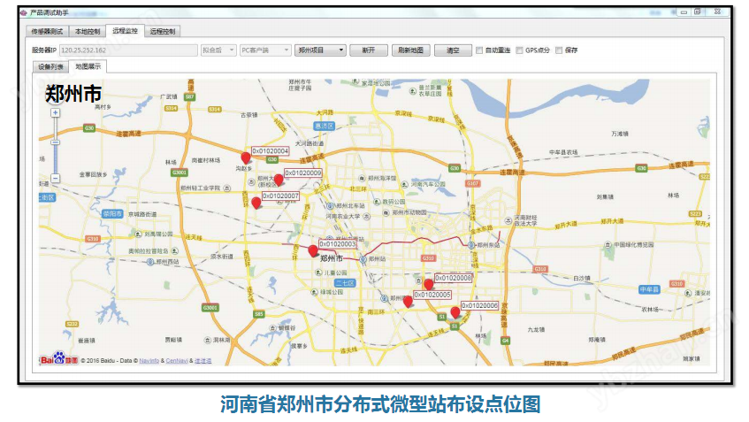Image resolution: width=749 pixels, height=422 pixels.
Task: Toggle the GPS点分 checkbox
Action: click(x=520, y=50)
